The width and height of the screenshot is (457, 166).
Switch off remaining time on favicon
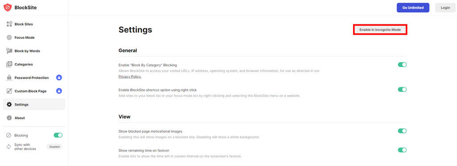[x=402, y=150]
